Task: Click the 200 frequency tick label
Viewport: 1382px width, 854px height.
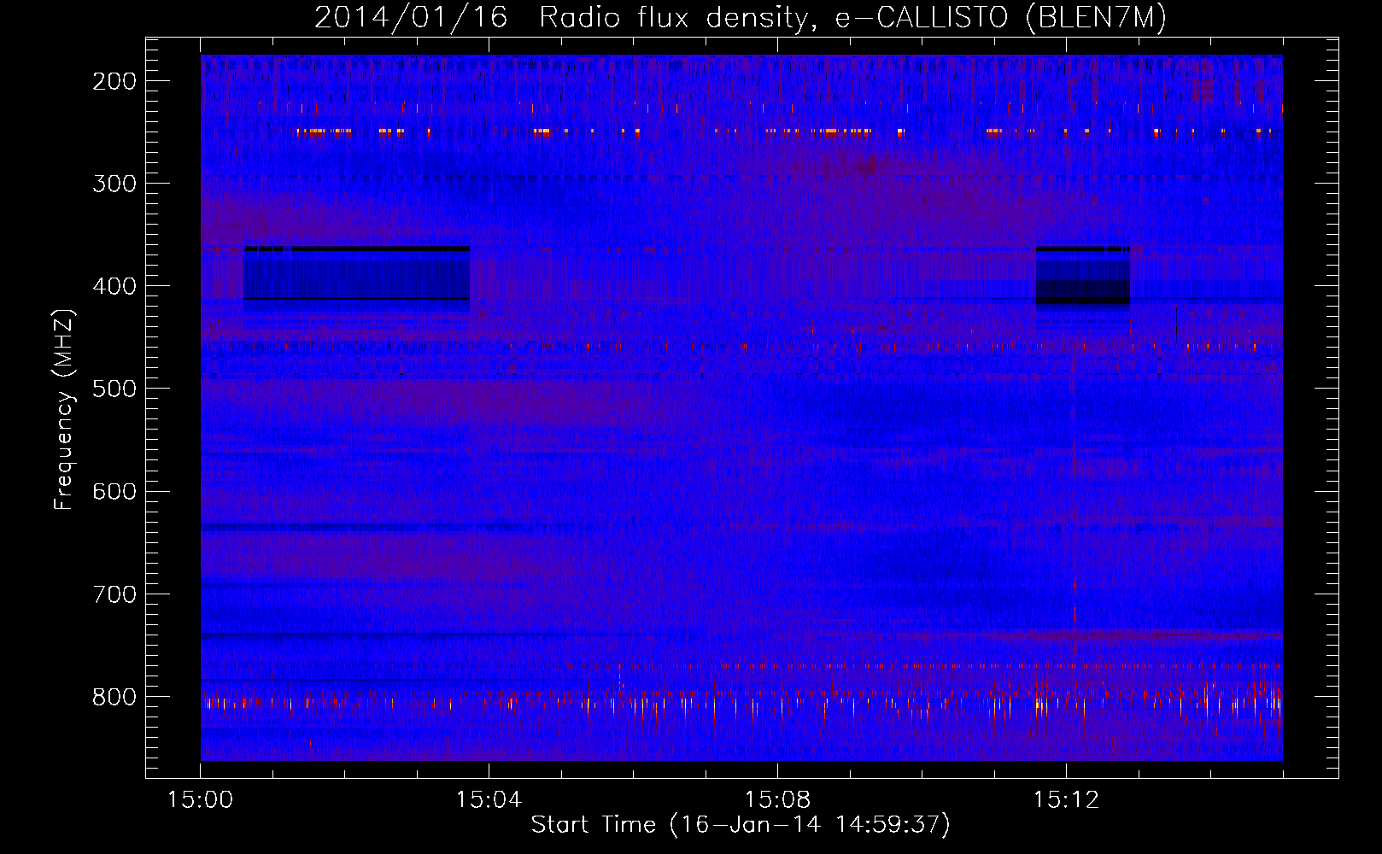Action: point(114,81)
